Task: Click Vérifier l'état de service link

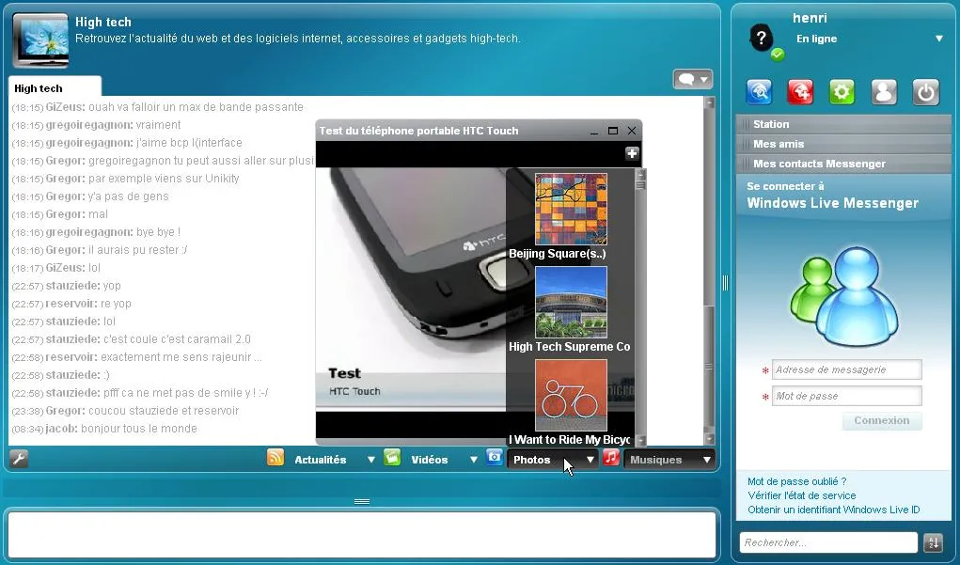Action: (801, 495)
